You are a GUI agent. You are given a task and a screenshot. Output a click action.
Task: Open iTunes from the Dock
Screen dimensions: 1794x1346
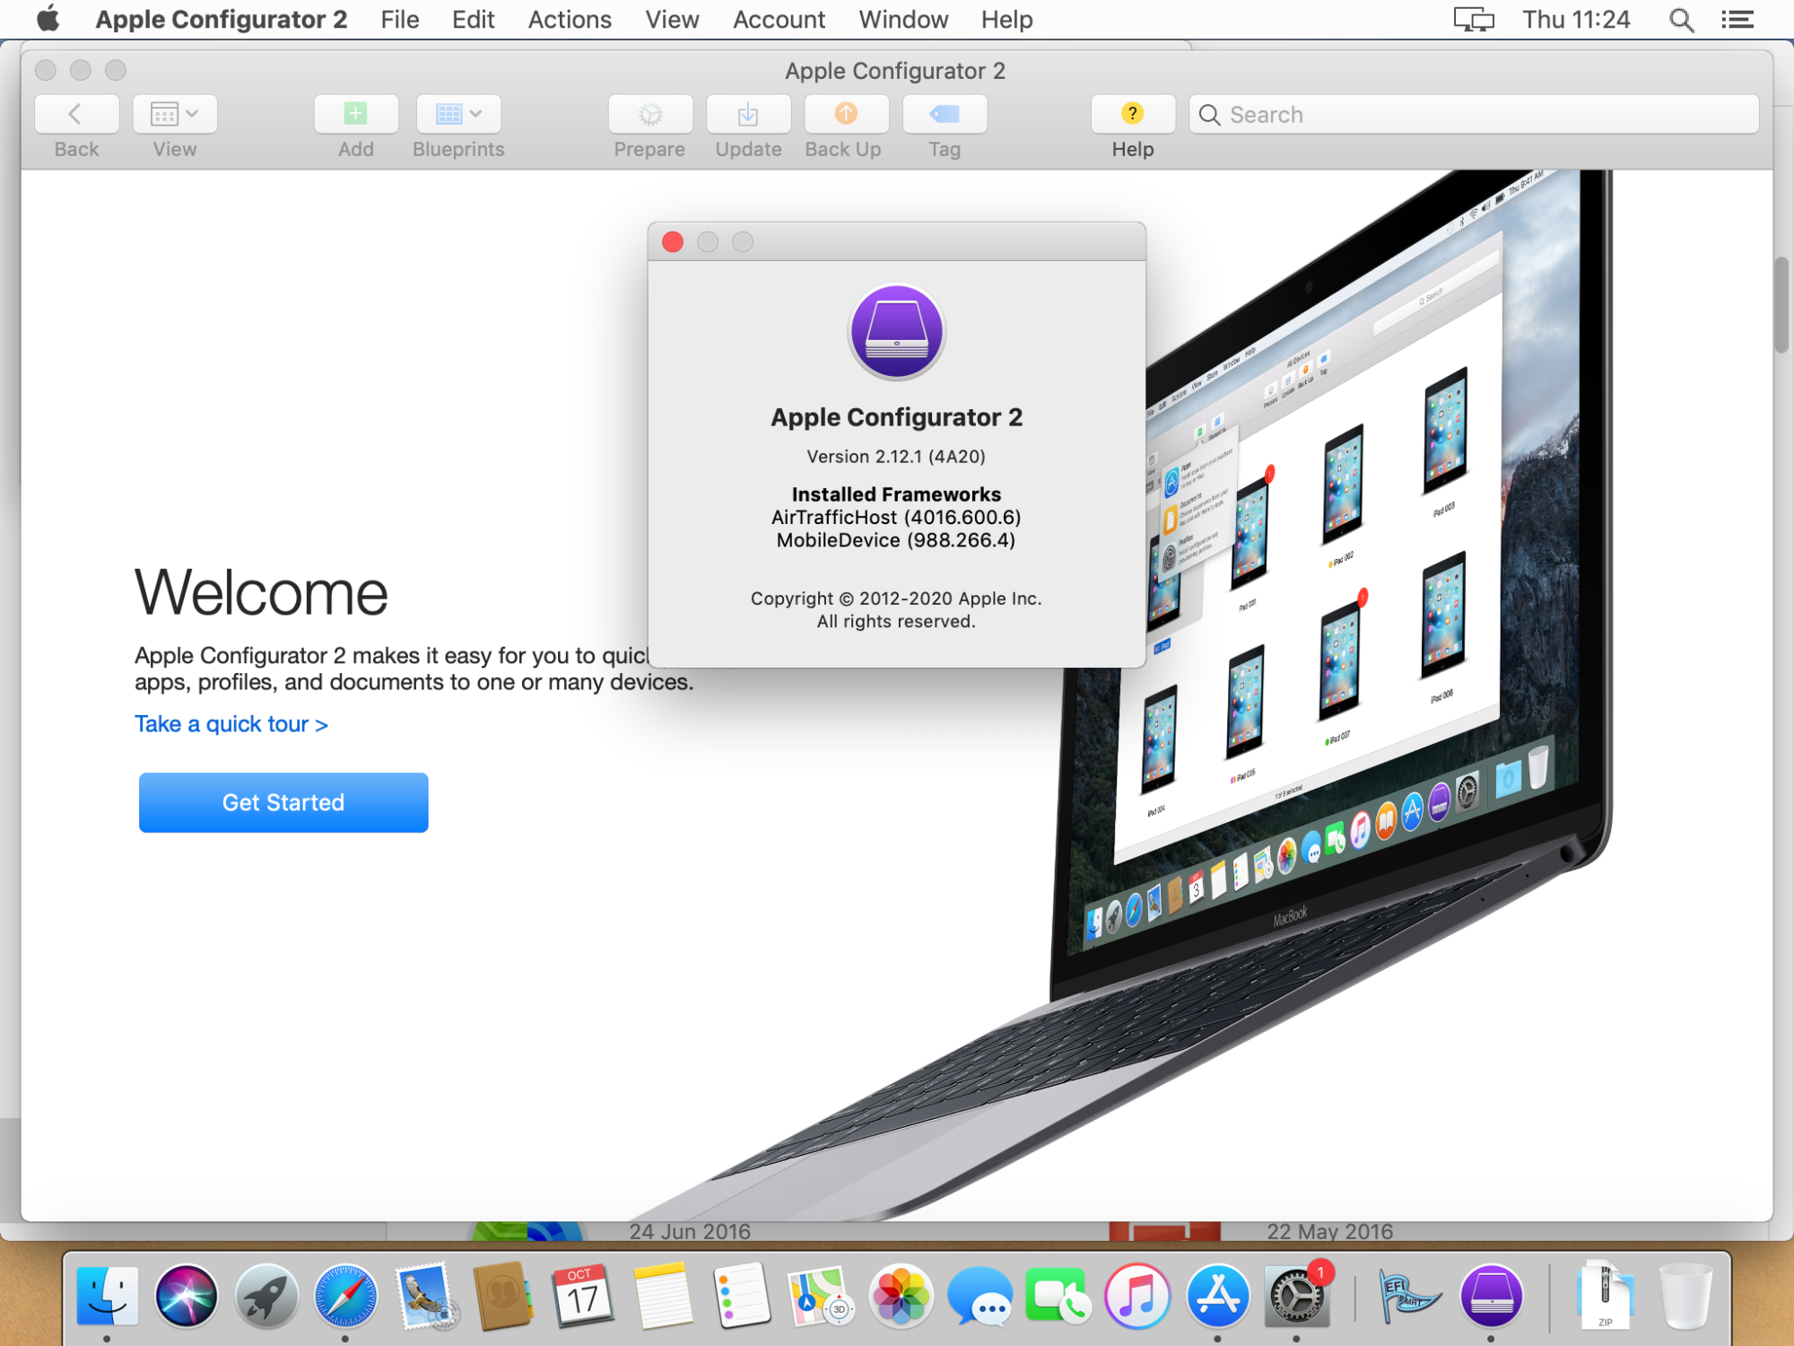[1137, 1296]
